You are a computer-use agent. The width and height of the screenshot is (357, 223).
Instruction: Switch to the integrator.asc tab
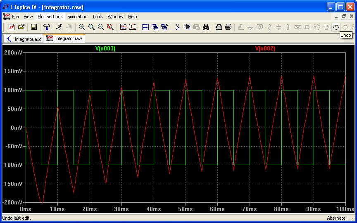click(x=24, y=39)
